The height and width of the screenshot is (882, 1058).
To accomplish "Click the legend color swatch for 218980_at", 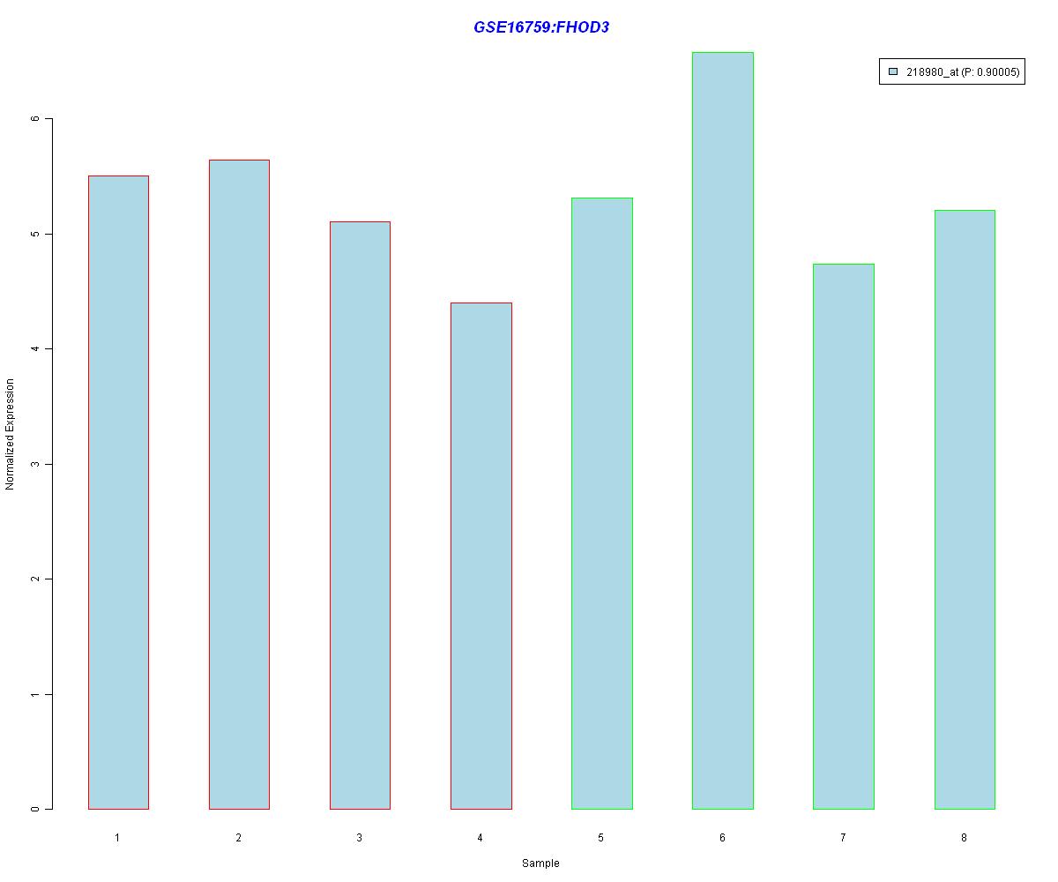I will click(893, 72).
